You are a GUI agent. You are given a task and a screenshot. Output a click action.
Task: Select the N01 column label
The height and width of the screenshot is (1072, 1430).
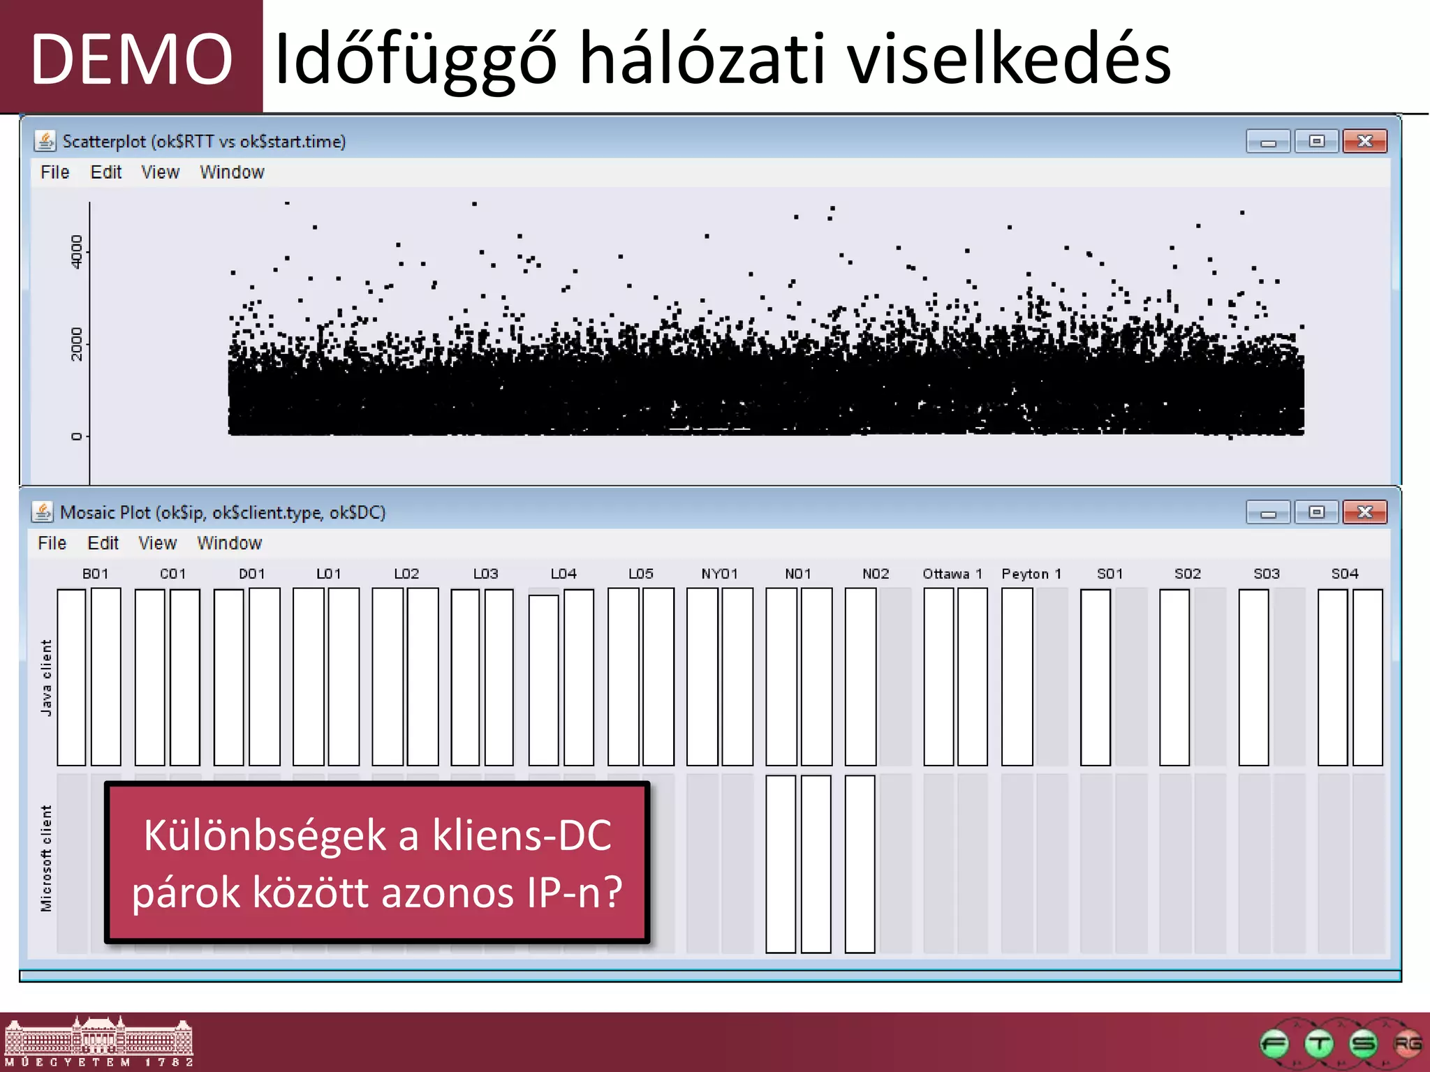tap(798, 574)
